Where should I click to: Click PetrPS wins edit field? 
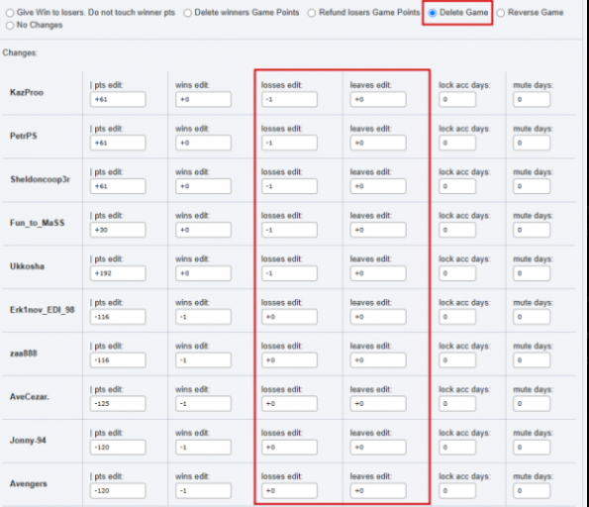point(203,143)
